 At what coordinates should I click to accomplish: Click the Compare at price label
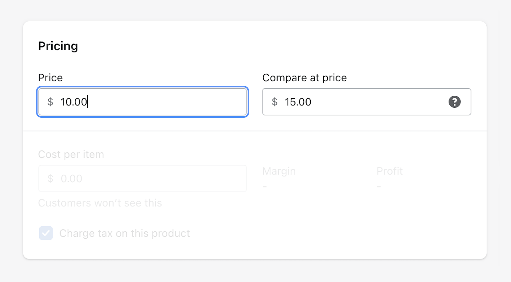tap(304, 78)
